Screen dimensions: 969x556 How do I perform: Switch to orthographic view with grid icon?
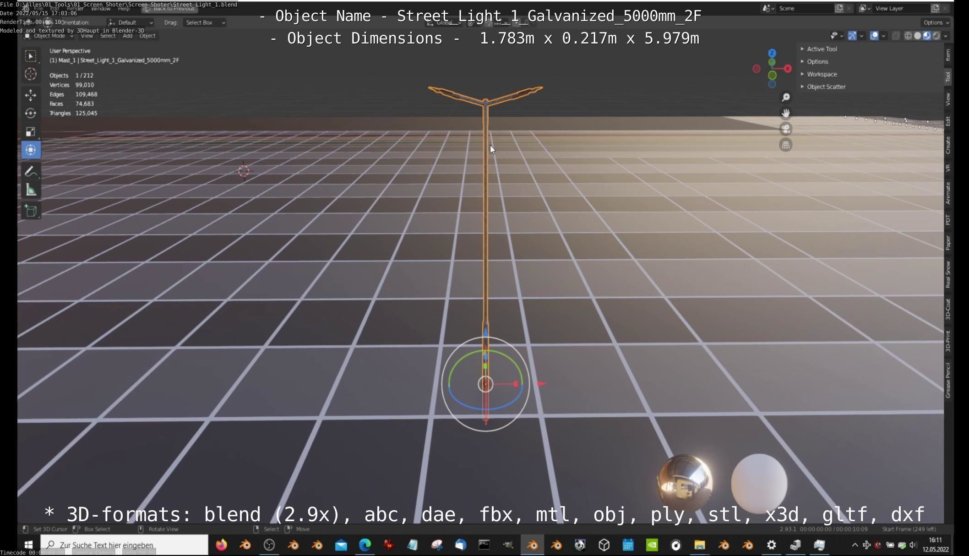(785, 145)
